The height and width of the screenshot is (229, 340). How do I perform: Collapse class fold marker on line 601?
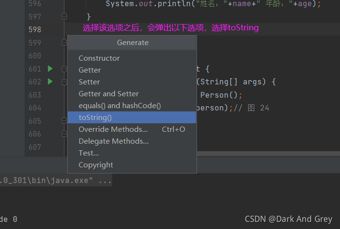click(64, 69)
